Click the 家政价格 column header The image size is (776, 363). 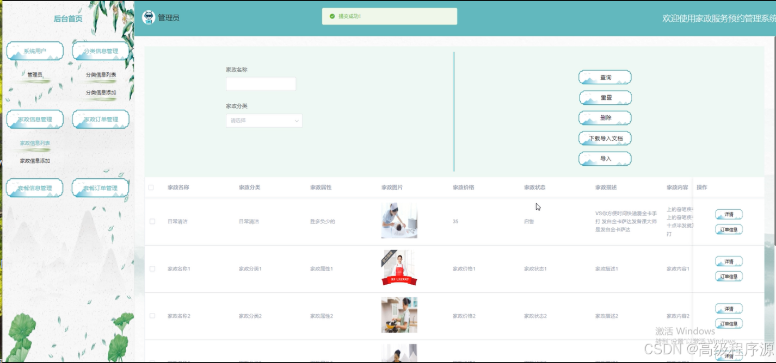pos(463,187)
